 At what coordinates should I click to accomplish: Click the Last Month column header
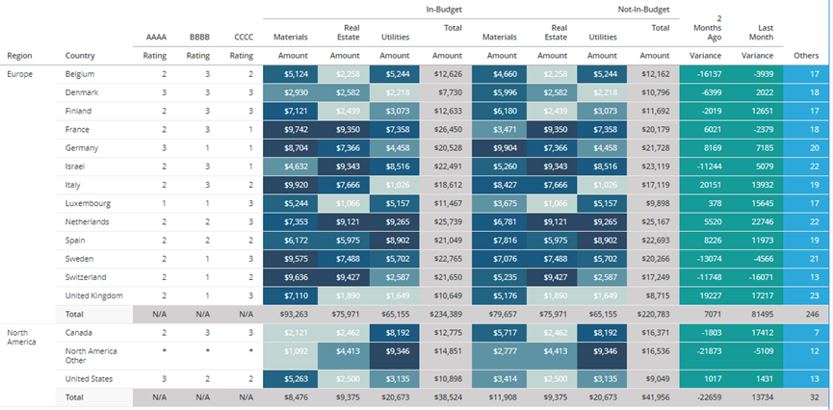pyautogui.click(x=758, y=33)
